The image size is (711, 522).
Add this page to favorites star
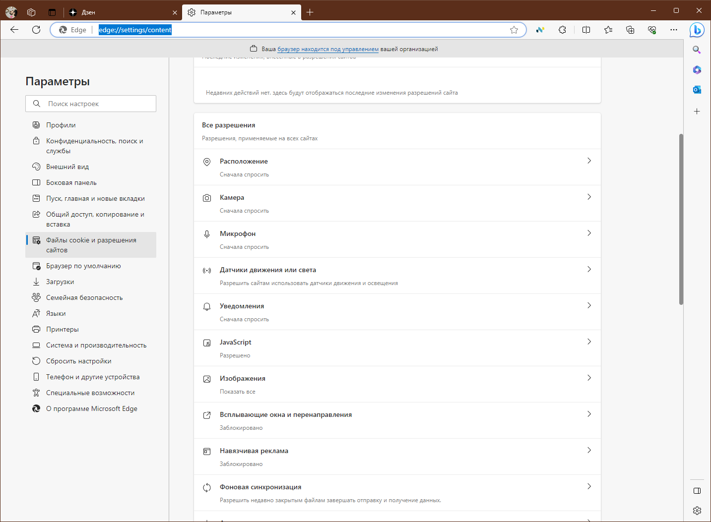click(514, 30)
